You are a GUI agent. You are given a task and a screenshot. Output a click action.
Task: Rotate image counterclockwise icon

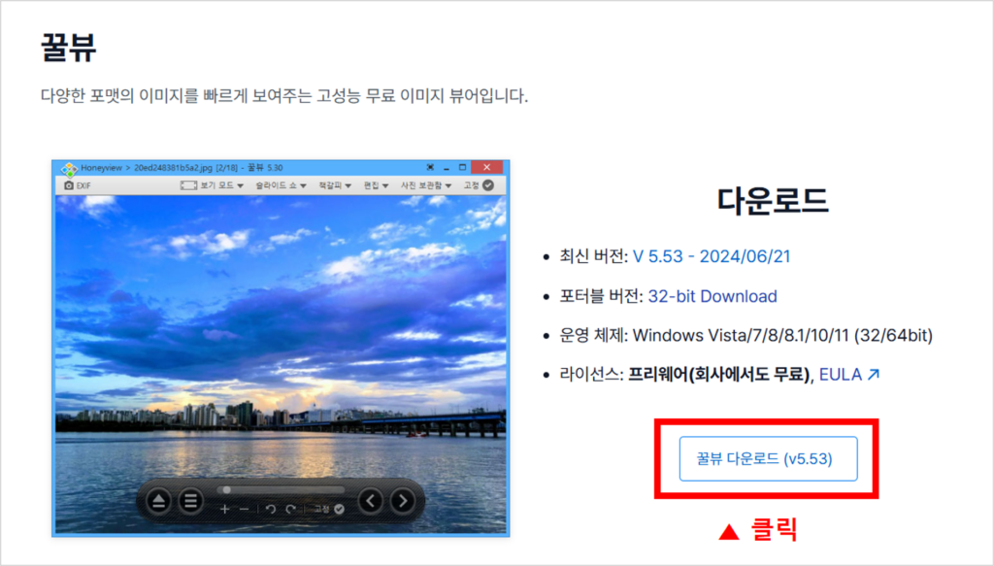click(x=271, y=509)
